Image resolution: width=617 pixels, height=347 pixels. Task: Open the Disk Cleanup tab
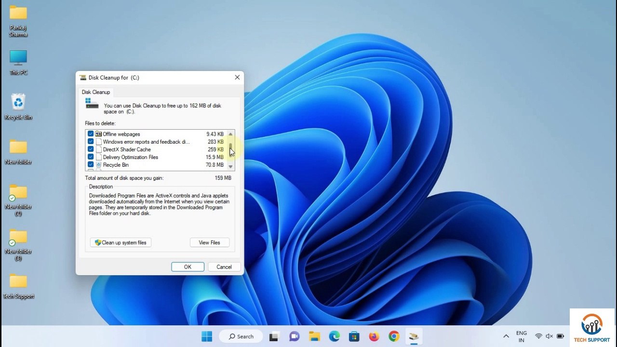[x=96, y=92]
